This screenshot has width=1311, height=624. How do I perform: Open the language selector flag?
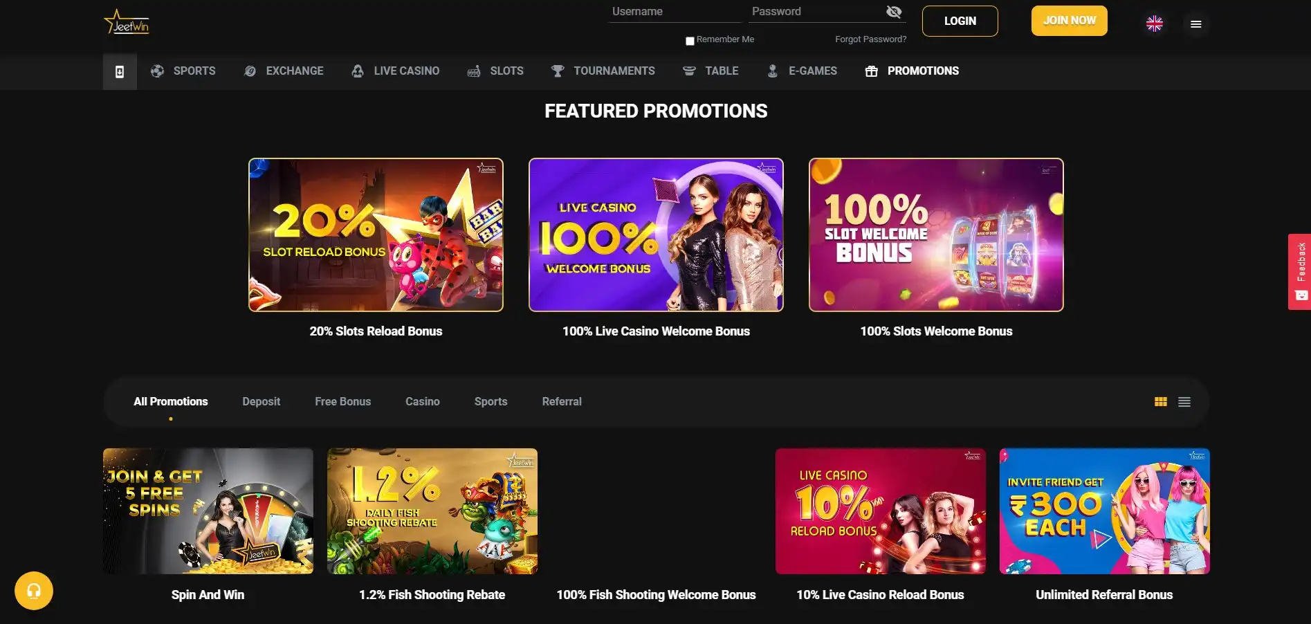[1154, 24]
